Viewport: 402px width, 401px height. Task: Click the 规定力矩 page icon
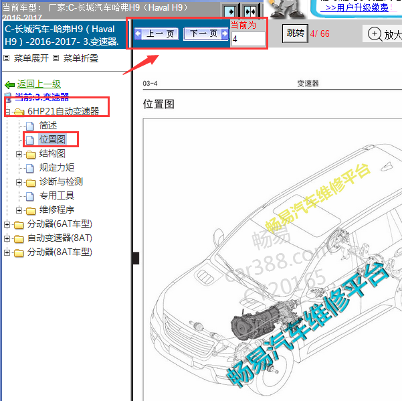pos(30,168)
